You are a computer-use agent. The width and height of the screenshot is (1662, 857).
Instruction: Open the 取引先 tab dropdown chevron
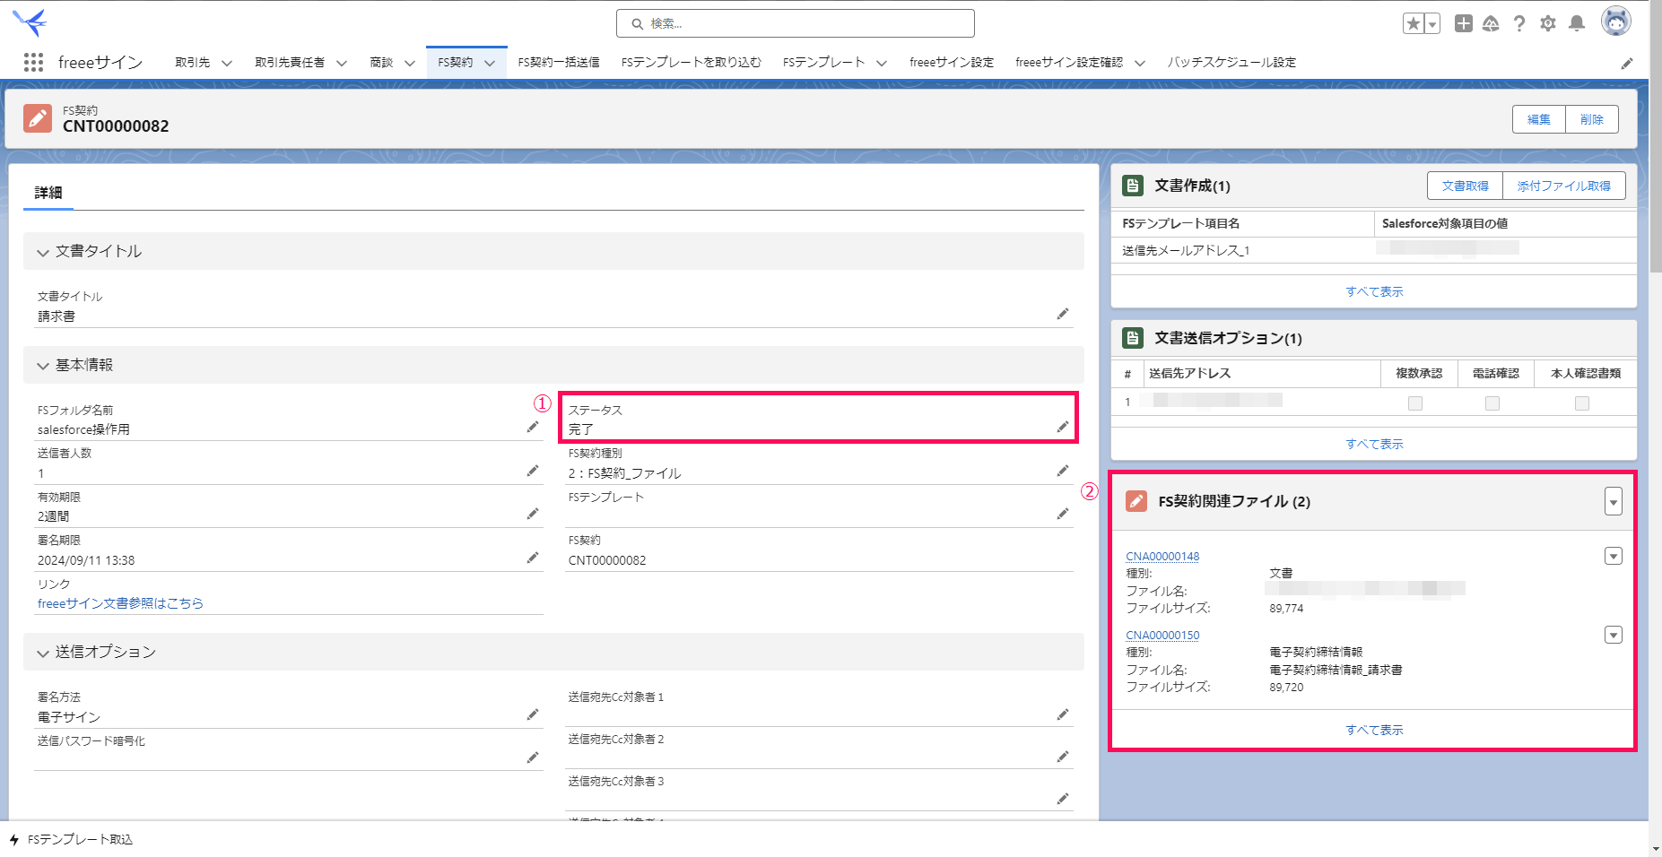(227, 63)
